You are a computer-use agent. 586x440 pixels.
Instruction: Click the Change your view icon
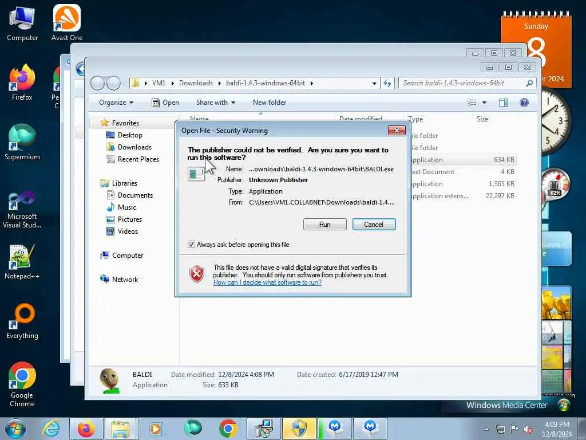click(472, 103)
